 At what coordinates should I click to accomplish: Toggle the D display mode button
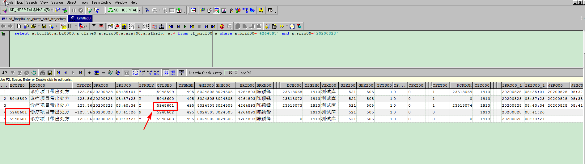[x=142, y=73]
